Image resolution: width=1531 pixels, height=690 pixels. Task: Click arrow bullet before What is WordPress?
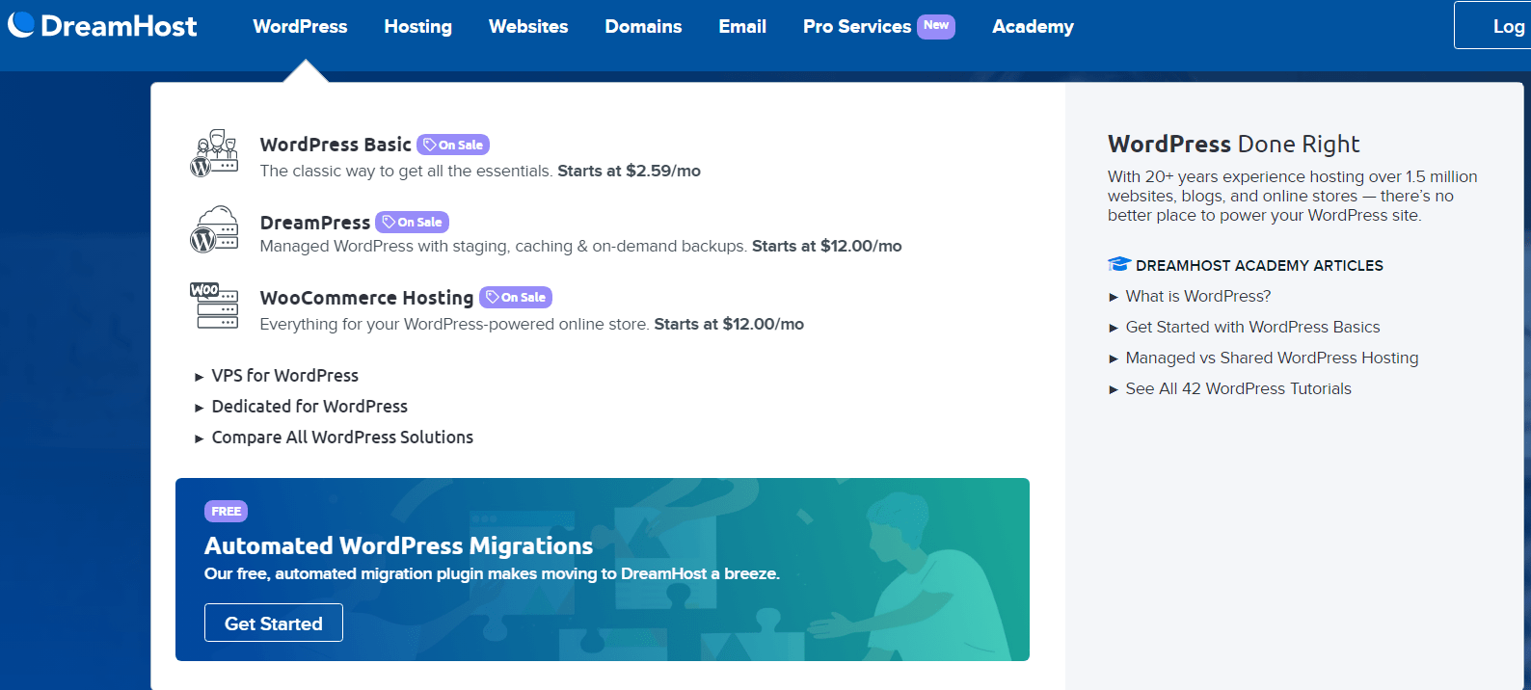1114,297
